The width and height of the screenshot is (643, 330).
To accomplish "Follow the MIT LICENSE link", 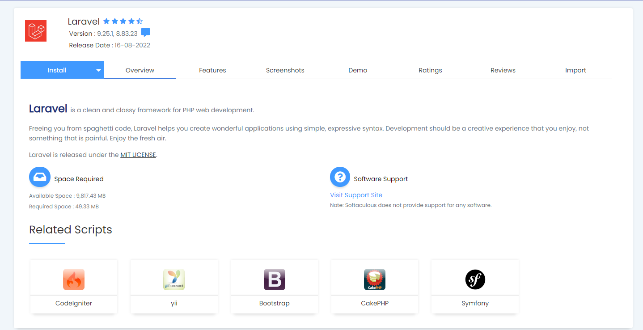I will point(138,155).
